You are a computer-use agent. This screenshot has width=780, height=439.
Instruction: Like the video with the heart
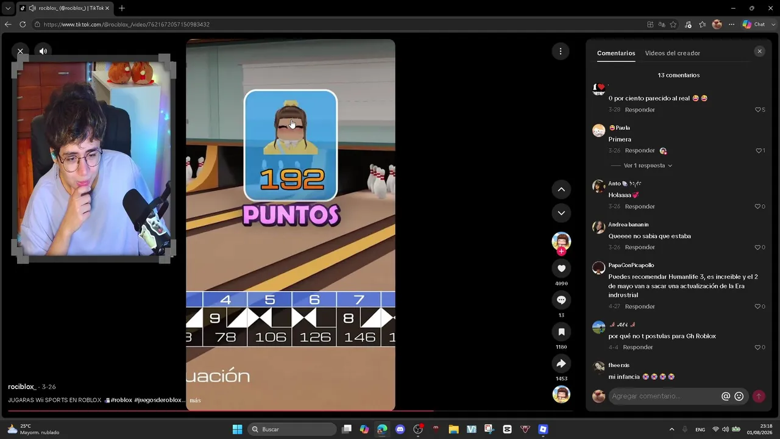(561, 268)
